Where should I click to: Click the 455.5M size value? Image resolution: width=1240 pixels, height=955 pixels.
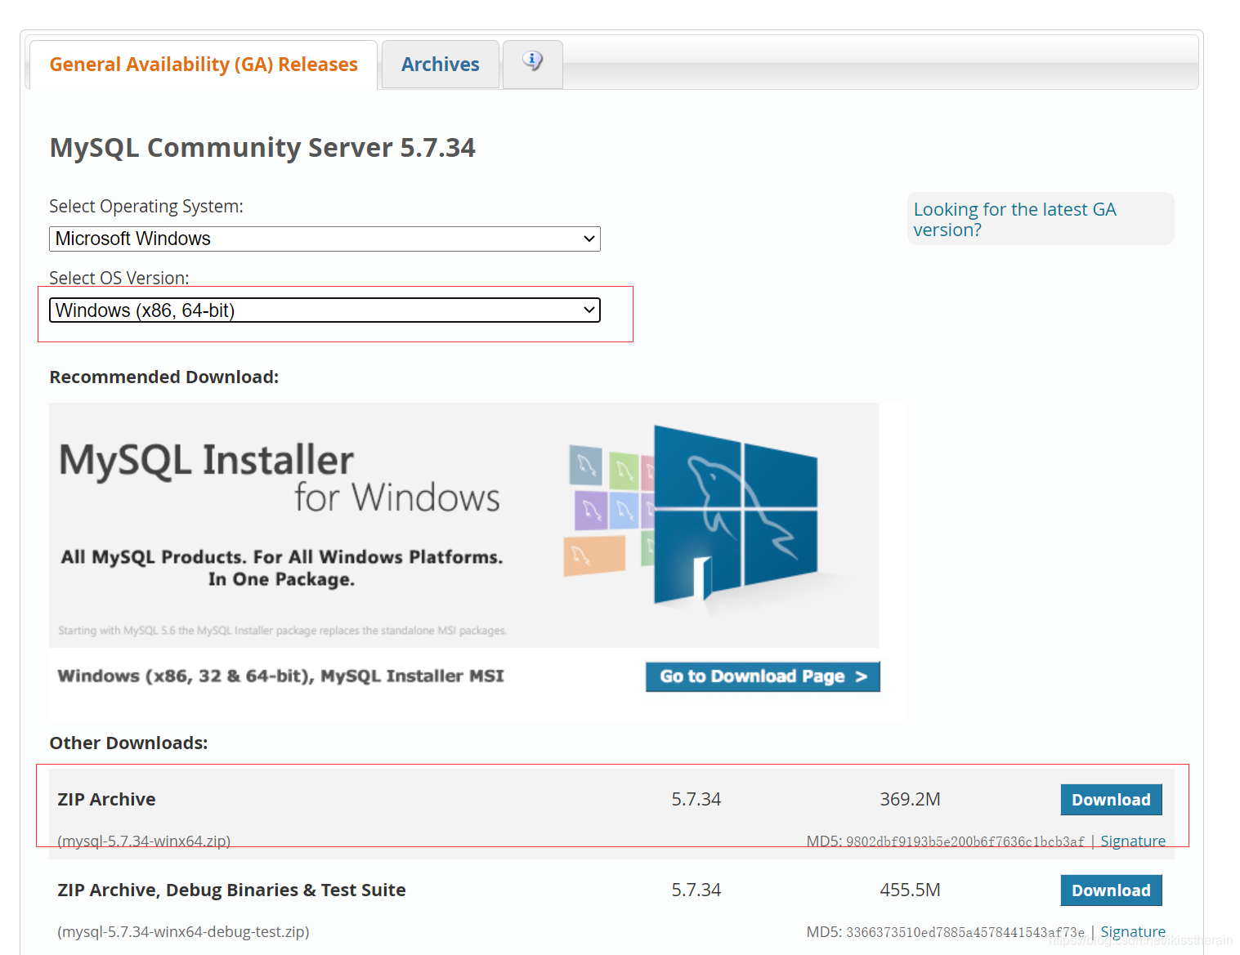(x=910, y=890)
